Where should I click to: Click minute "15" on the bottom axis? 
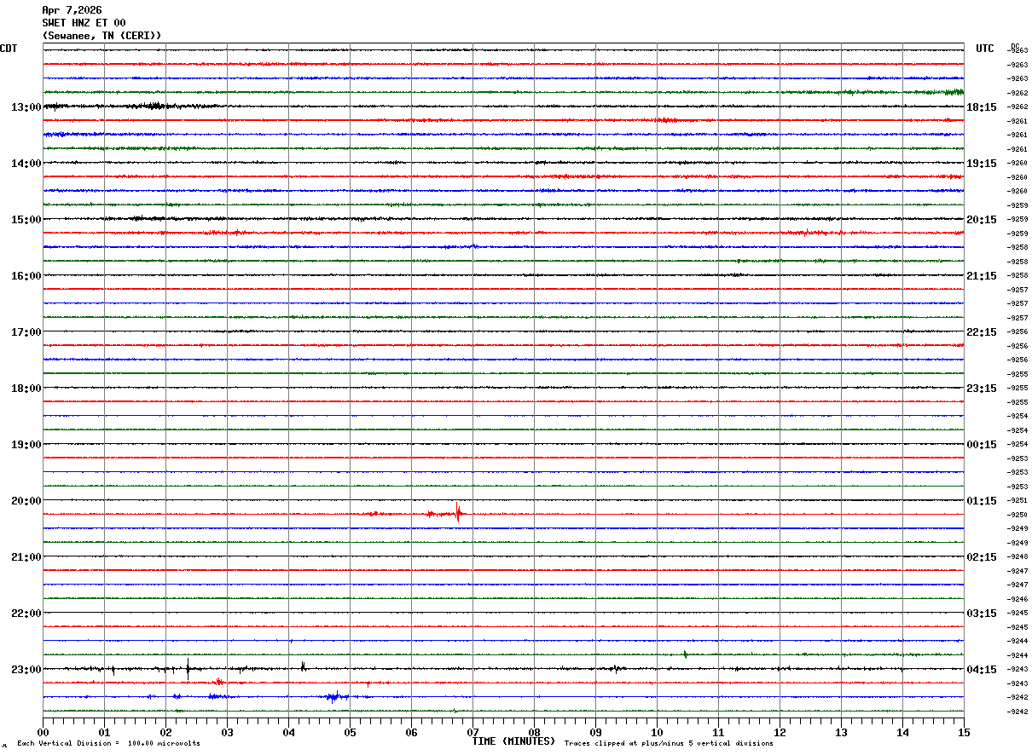tap(964, 732)
